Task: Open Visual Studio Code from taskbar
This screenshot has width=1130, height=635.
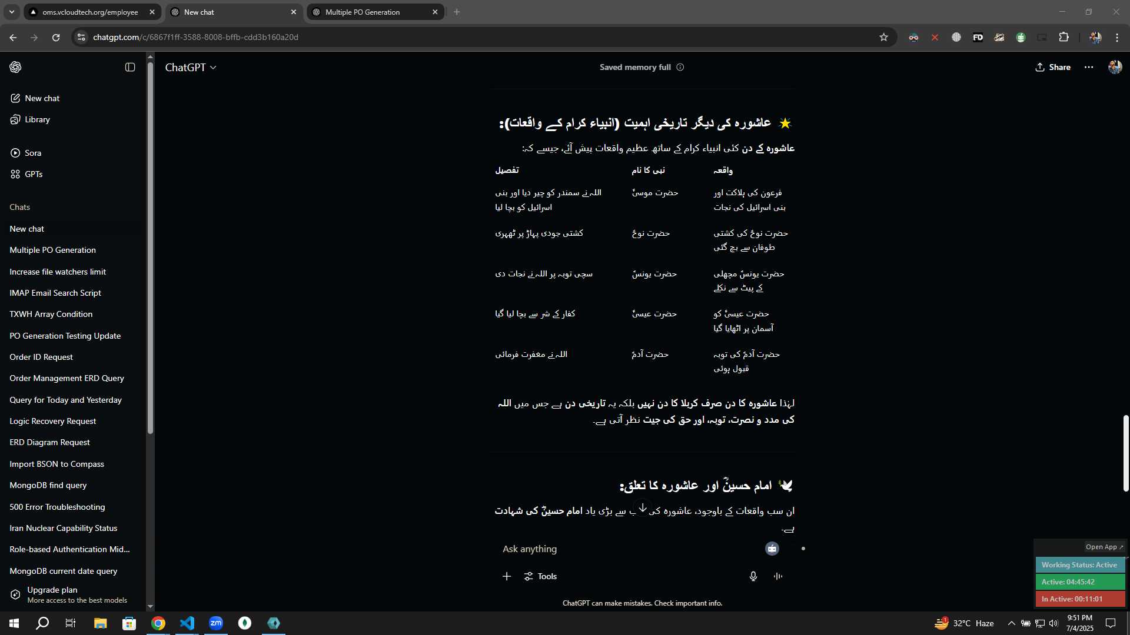Action: 187,623
